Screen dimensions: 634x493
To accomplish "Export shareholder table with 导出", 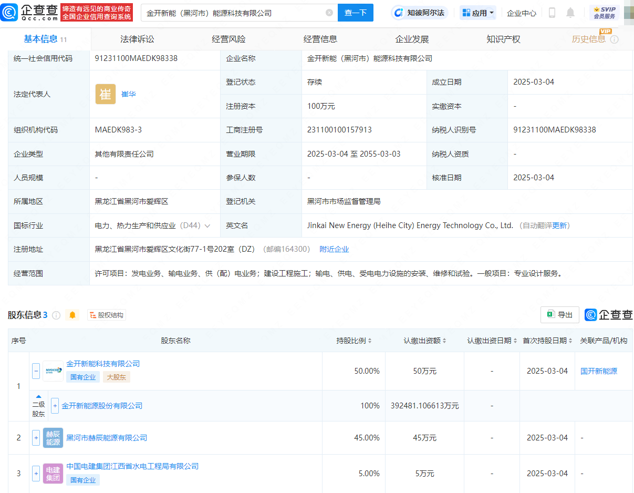I will click(560, 315).
